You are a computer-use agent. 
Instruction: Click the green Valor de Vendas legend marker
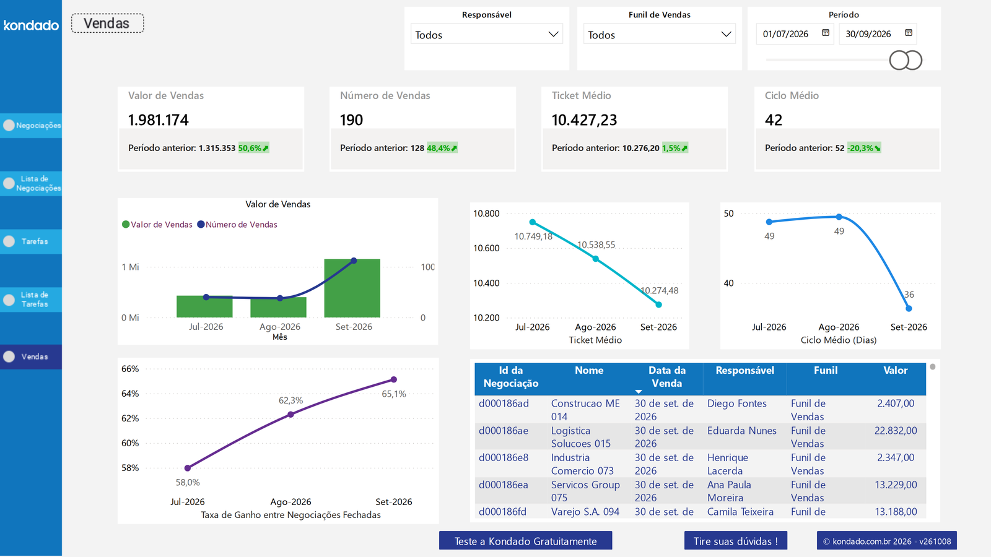point(126,225)
